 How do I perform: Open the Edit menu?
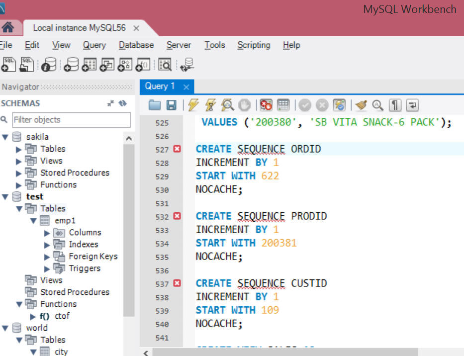32,45
